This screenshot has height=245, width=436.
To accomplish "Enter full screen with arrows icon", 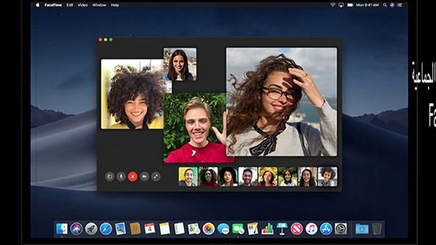I will 156,176.
